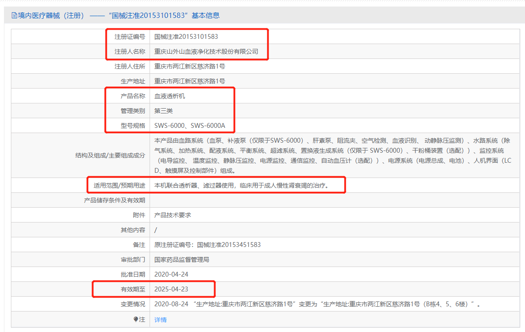The width and height of the screenshot is (525, 332).
Task: Click the document icon beside 境内医疗器械 heading
Action: pyautogui.click(x=14, y=16)
